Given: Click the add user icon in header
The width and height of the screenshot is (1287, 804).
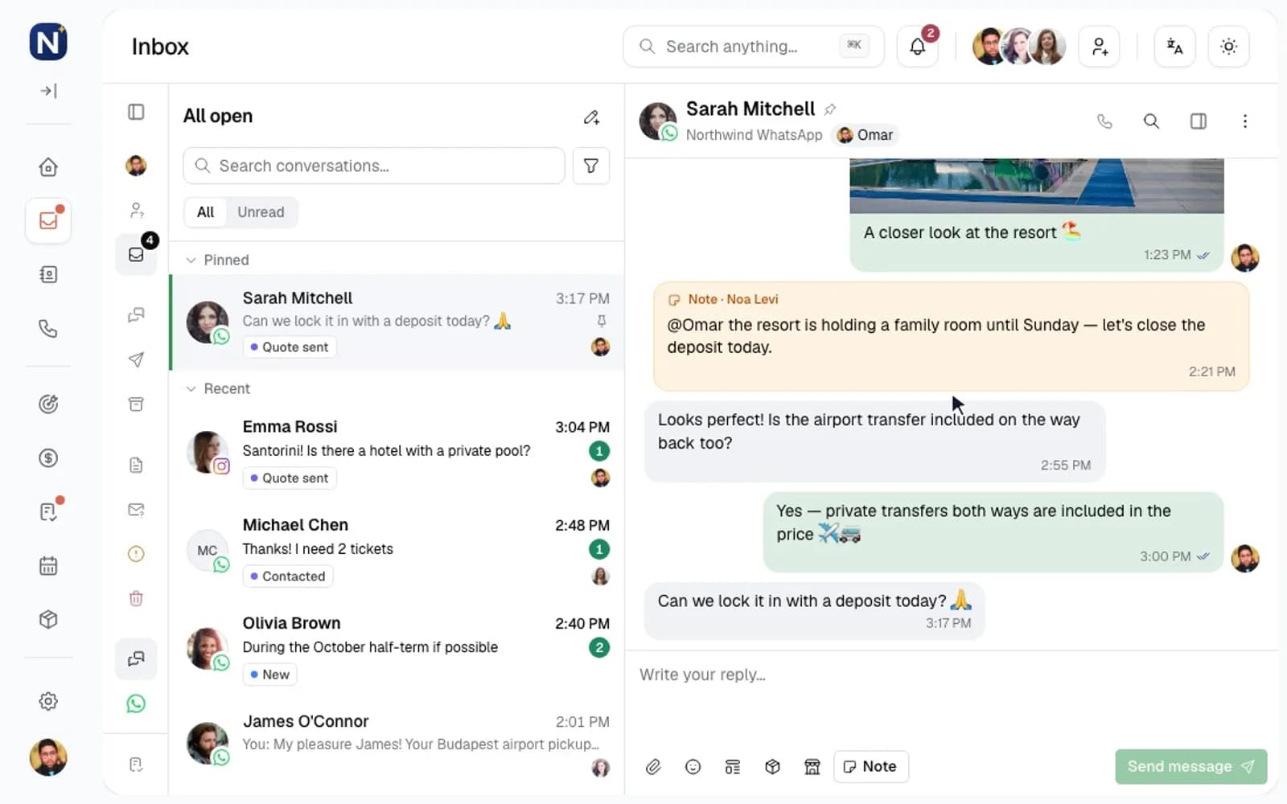Looking at the screenshot, I should tap(1099, 47).
